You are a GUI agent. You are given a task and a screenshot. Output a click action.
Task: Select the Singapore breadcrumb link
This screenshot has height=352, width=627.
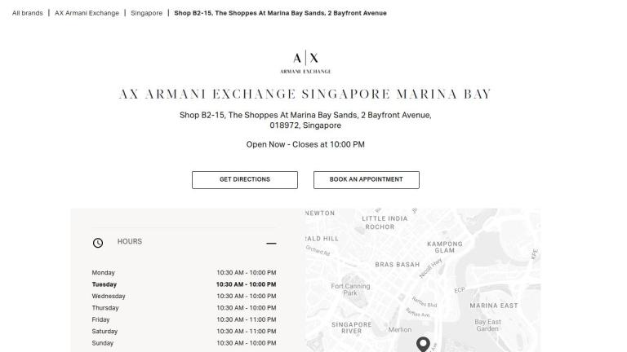pyautogui.click(x=147, y=13)
